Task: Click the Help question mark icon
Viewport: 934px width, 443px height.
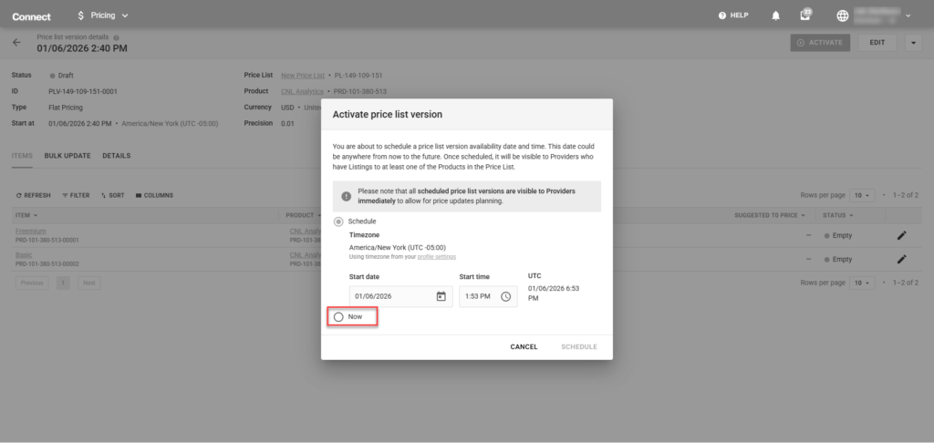Action: (x=722, y=15)
